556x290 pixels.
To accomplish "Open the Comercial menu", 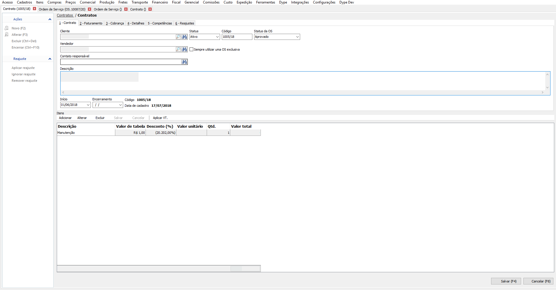I will 88,2.
